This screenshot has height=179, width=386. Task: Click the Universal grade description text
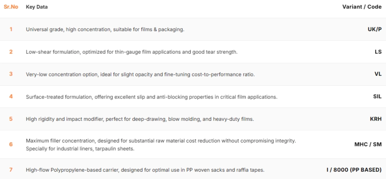(105, 30)
